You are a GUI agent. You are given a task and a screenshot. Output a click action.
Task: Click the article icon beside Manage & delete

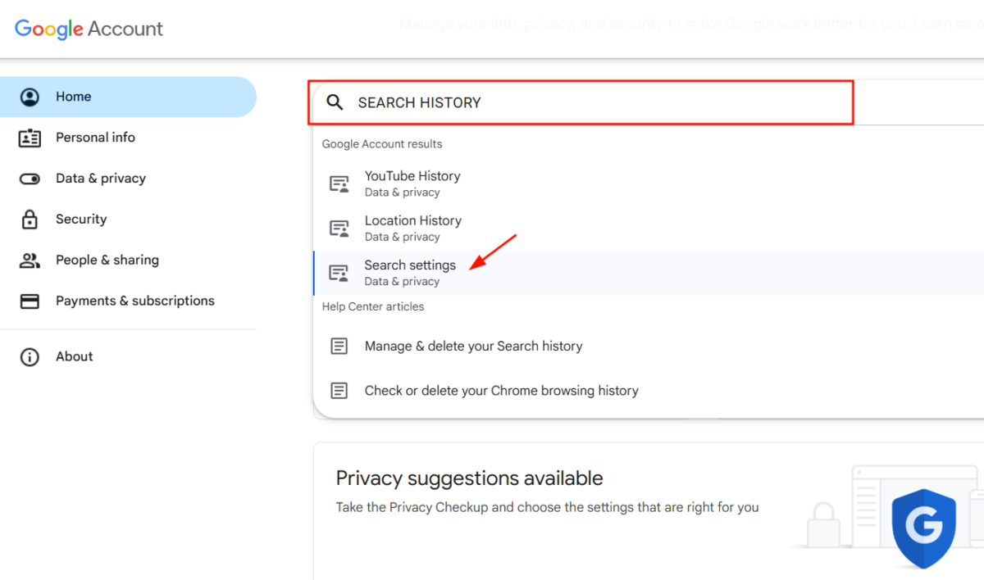click(x=339, y=346)
